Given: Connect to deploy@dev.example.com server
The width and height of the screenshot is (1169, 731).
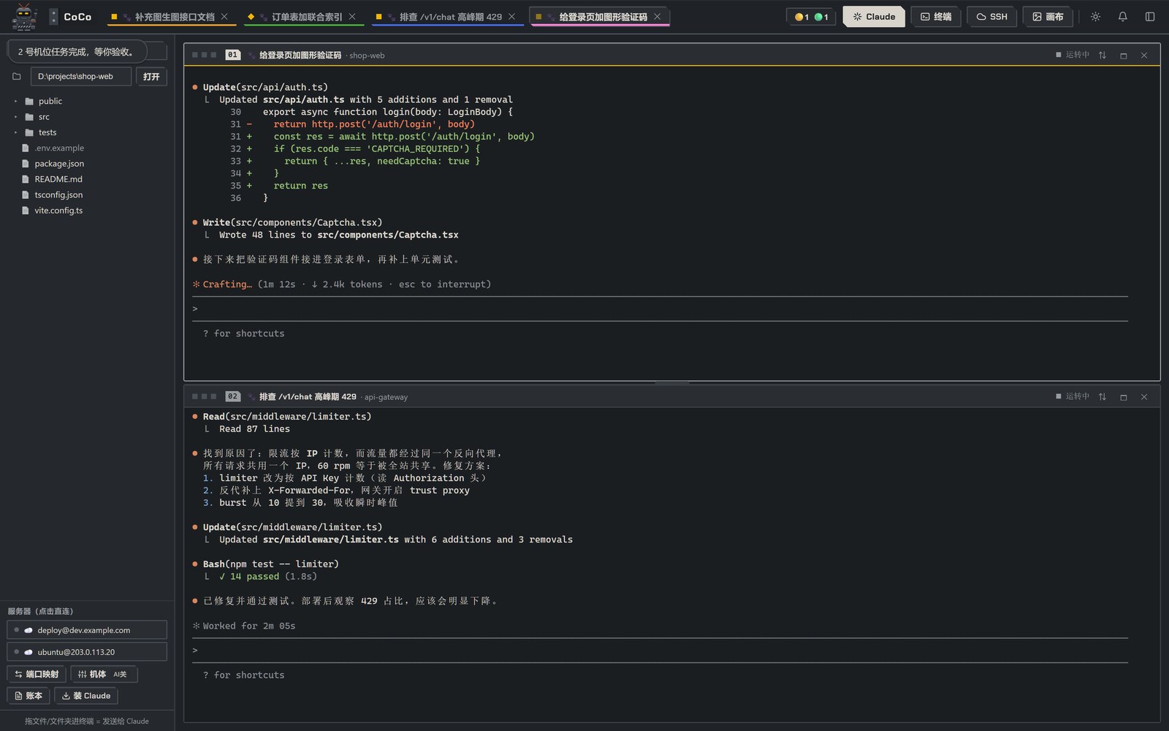Looking at the screenshot, I should (87, 630).
